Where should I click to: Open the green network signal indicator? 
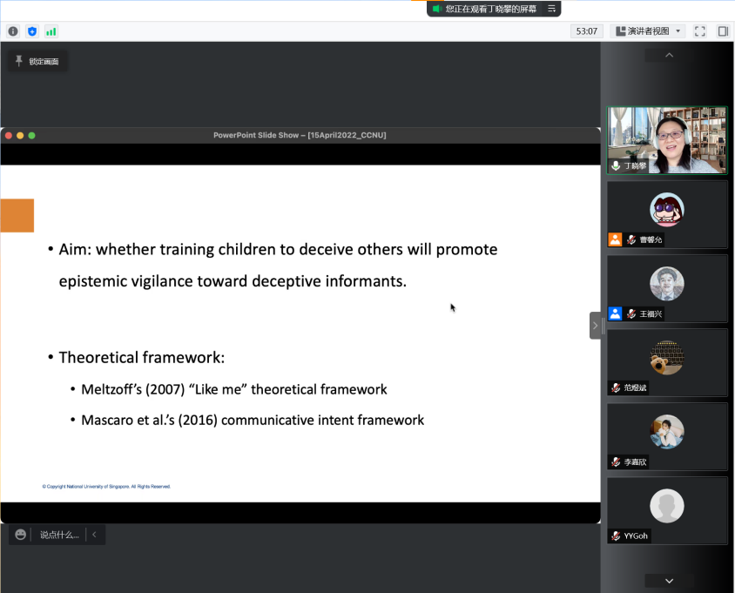coord(51,31)
